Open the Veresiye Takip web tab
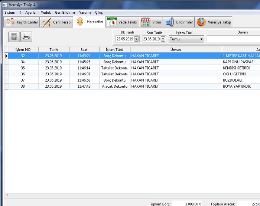The width and height of the screenshot is (260, 206). pyautogui.click(x=214, y=22)
